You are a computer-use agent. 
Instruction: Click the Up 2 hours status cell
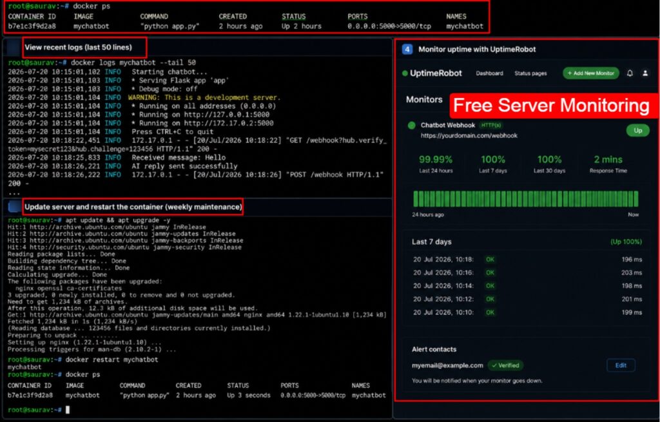click(302, 26)
